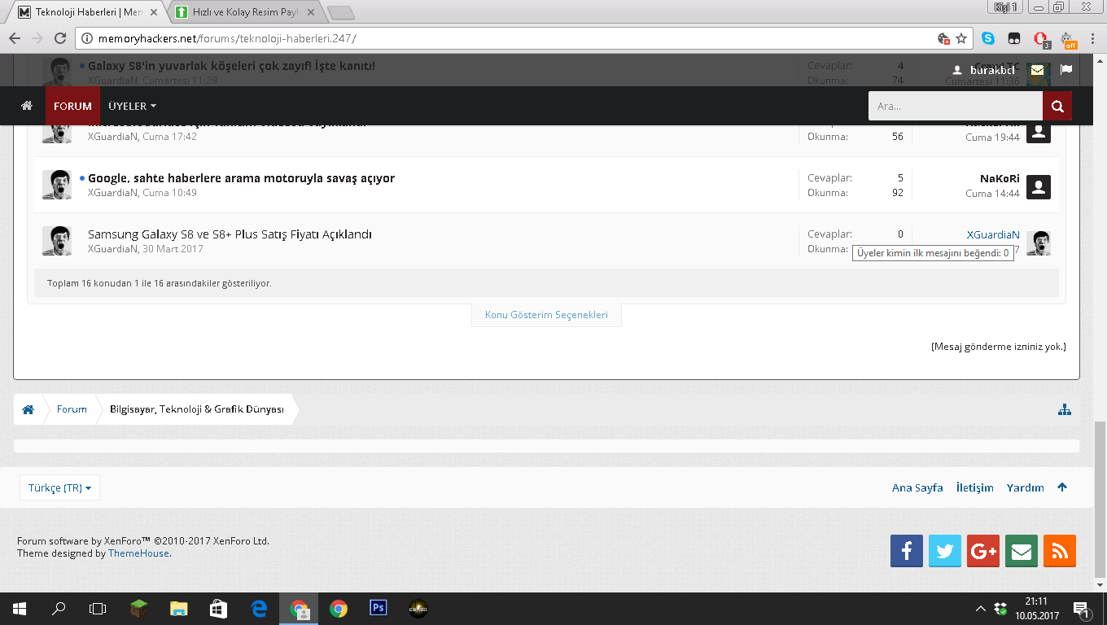Click the browser forward arrow

point(37,38)
